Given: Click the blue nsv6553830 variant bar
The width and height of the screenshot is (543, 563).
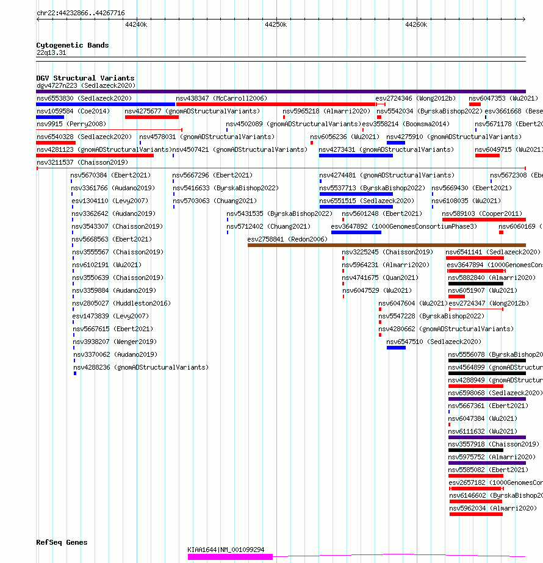Looking at the screenshot, I should (x=106, y=104).
